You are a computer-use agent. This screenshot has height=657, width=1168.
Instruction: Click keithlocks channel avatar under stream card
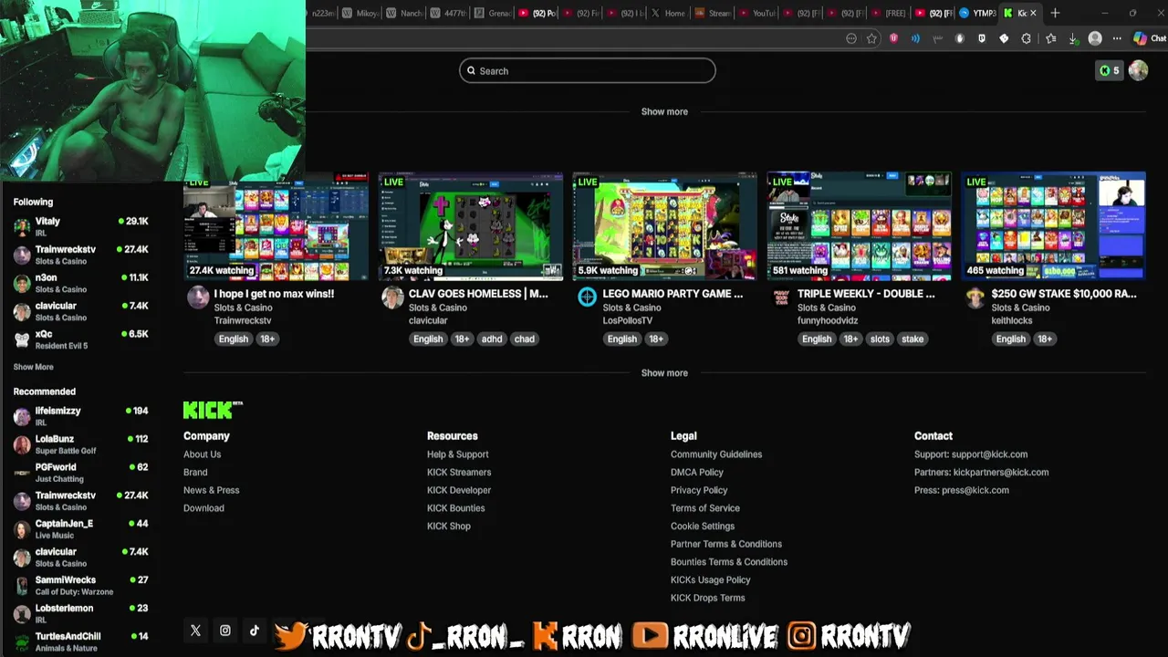click(975, 297)
